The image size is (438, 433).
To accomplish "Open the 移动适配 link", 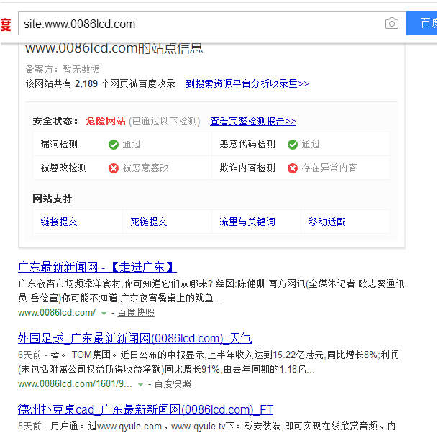I will [327, 222].
